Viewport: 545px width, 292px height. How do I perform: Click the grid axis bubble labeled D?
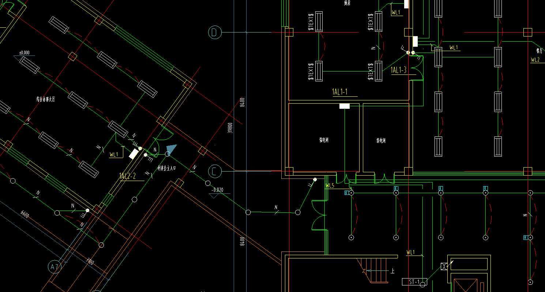point(215,32)
